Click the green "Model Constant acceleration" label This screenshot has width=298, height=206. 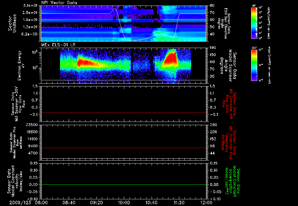point(233,182)
